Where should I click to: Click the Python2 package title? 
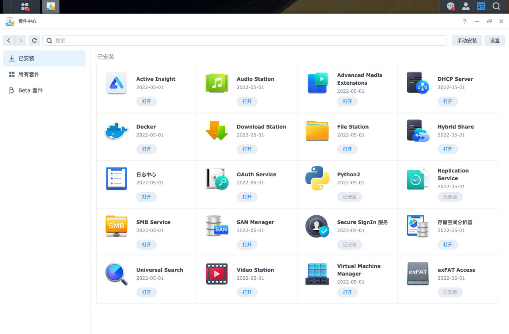[x=349, y=175]
